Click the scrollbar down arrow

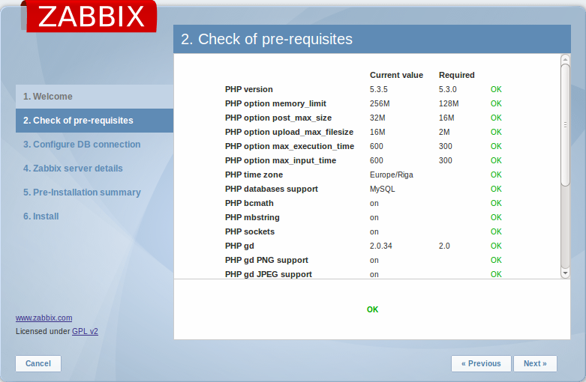click(565, 273)
